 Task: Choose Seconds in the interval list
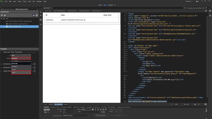tap(21, 63)
